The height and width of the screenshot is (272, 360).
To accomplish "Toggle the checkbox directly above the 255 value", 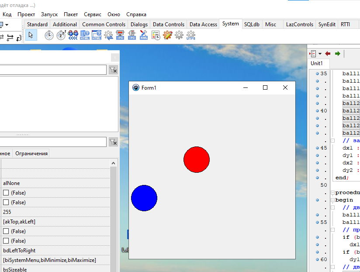I will click(6, 202).
